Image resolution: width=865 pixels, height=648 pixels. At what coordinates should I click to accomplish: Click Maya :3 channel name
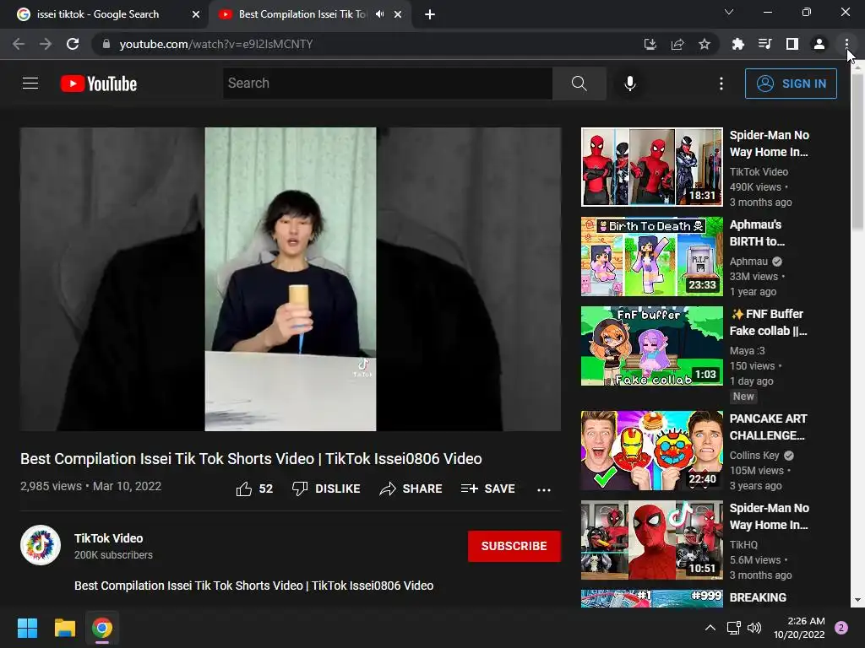pyautogui.click(x=747, y=350)
